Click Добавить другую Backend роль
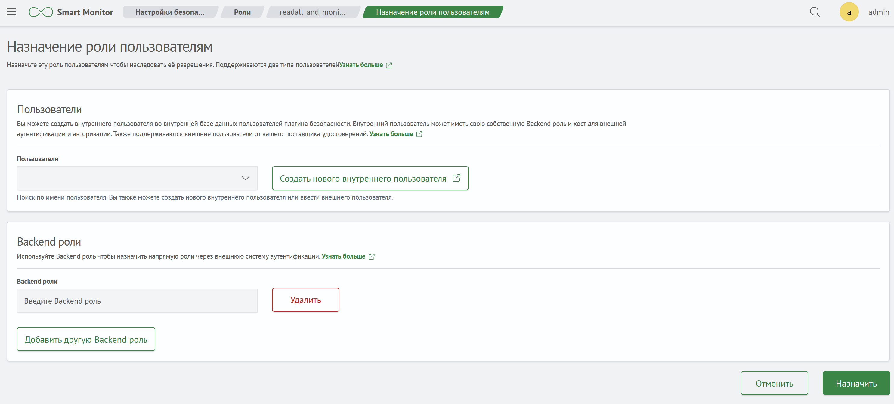The image size is (894, 404). tap(86, 339)
